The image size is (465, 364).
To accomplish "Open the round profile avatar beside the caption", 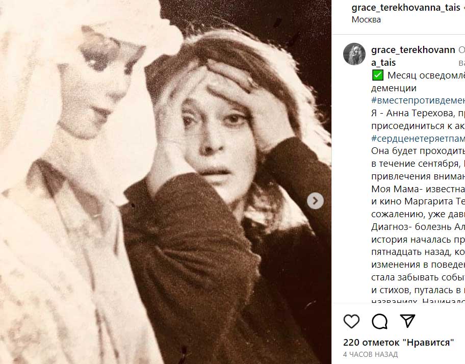I will click(x=354, y=54).
